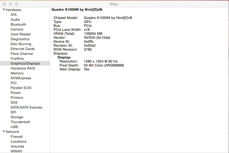Open the Audio hardware entry
The image size is (229, 153).
point(15,20)
